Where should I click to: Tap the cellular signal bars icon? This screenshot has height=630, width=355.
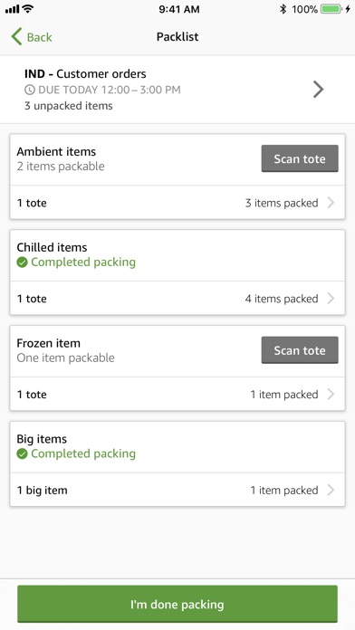[x=13, y=9]
